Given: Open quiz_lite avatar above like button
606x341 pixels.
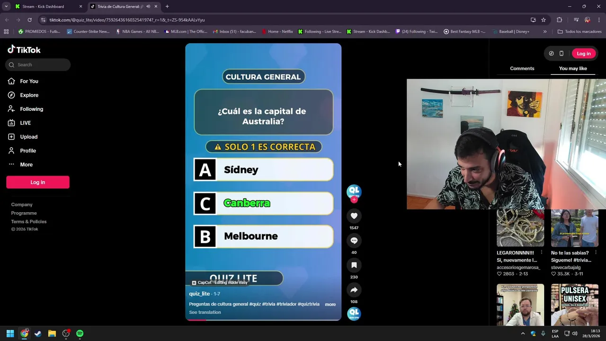Looking at the screenshot, I should tap(354, 191).
